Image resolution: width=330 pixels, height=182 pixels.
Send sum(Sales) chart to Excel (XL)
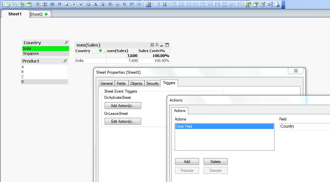pos(157,45)
